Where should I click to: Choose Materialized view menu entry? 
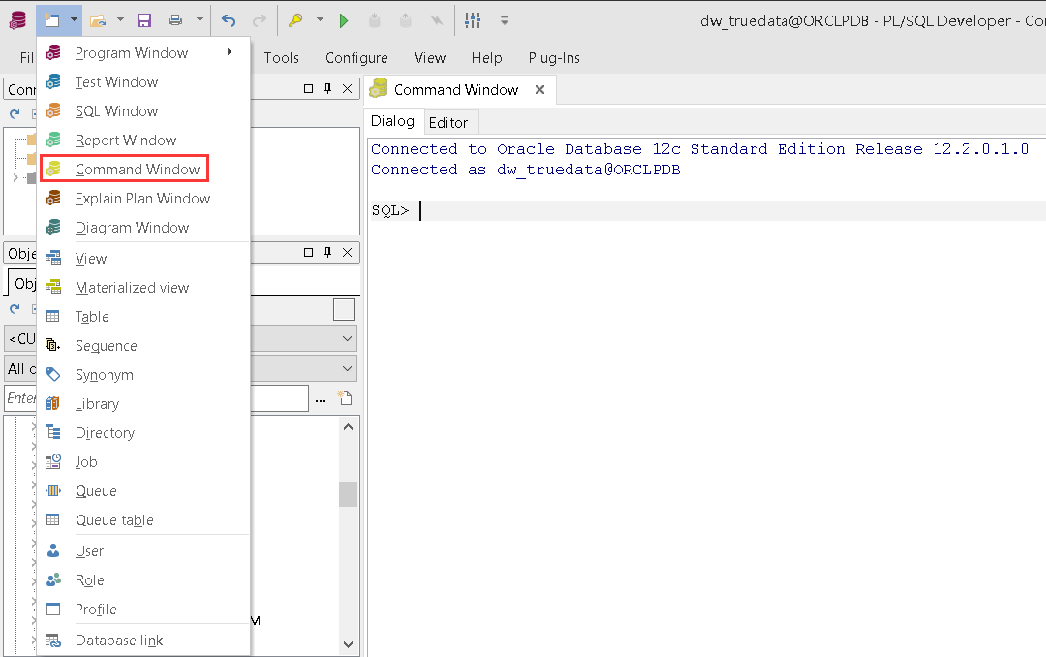pyautogui.click(x=143, y=287)
